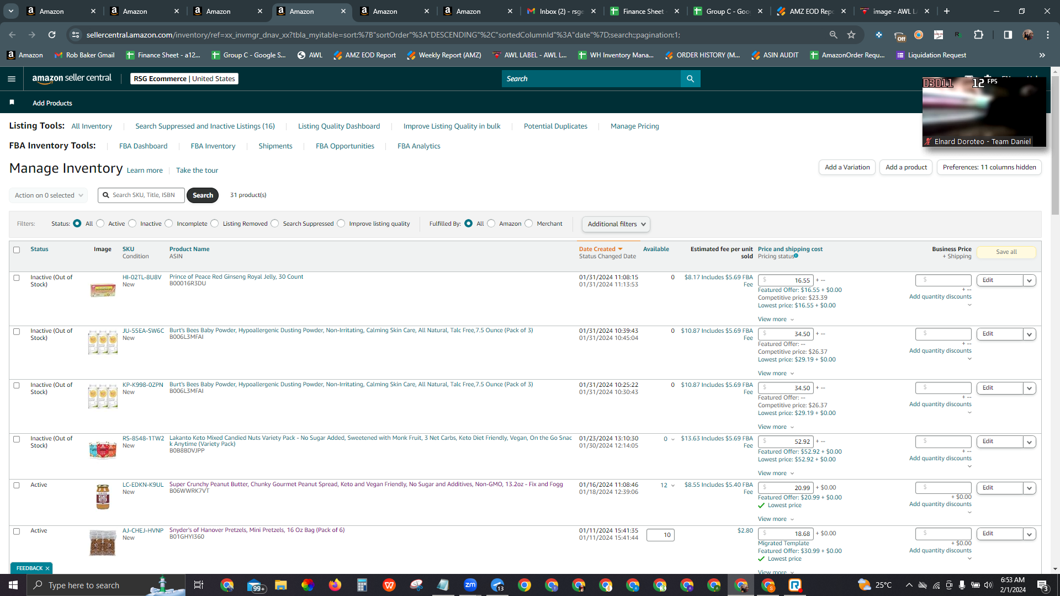Screen dimensions: 1060x596
Task: Expand View more for RS-8548-1TW2 pricing
Action: pyautogui.click(x=776, y=473)
